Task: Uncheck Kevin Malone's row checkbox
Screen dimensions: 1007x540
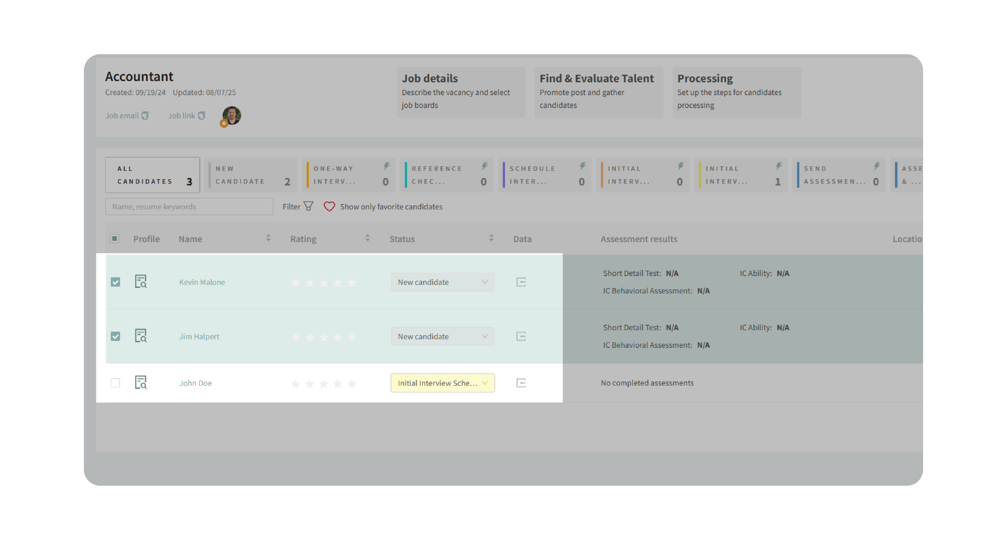Action: 115,282
